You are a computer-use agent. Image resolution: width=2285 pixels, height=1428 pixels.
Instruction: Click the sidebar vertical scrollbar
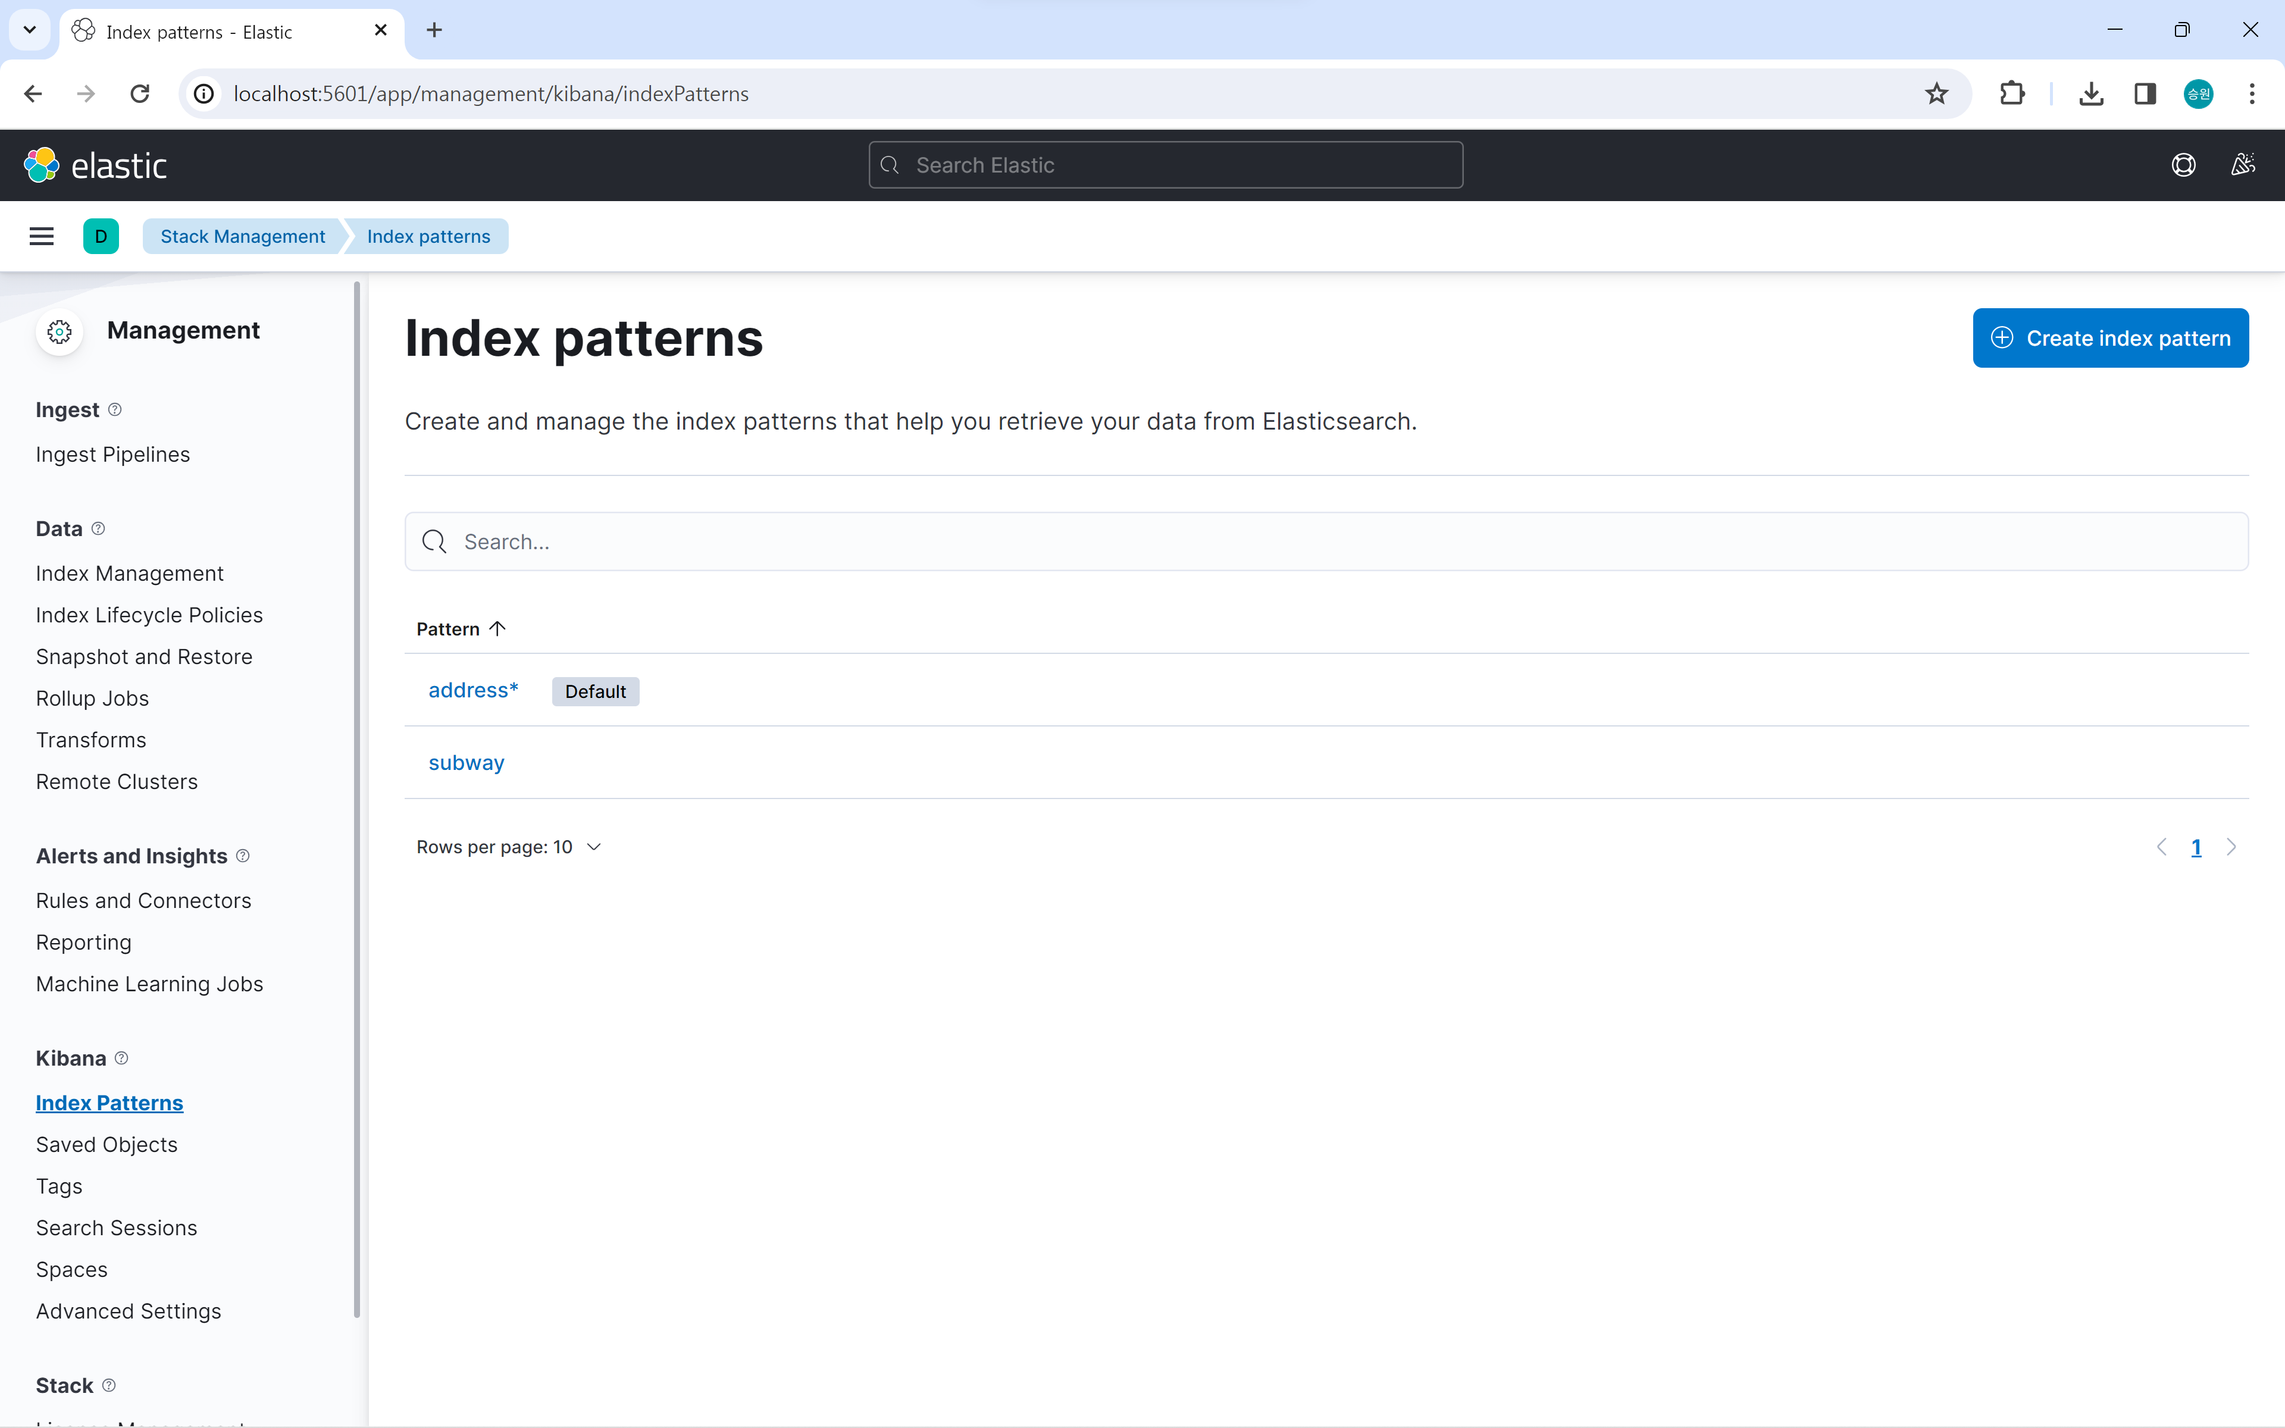(x=357, y=798)
